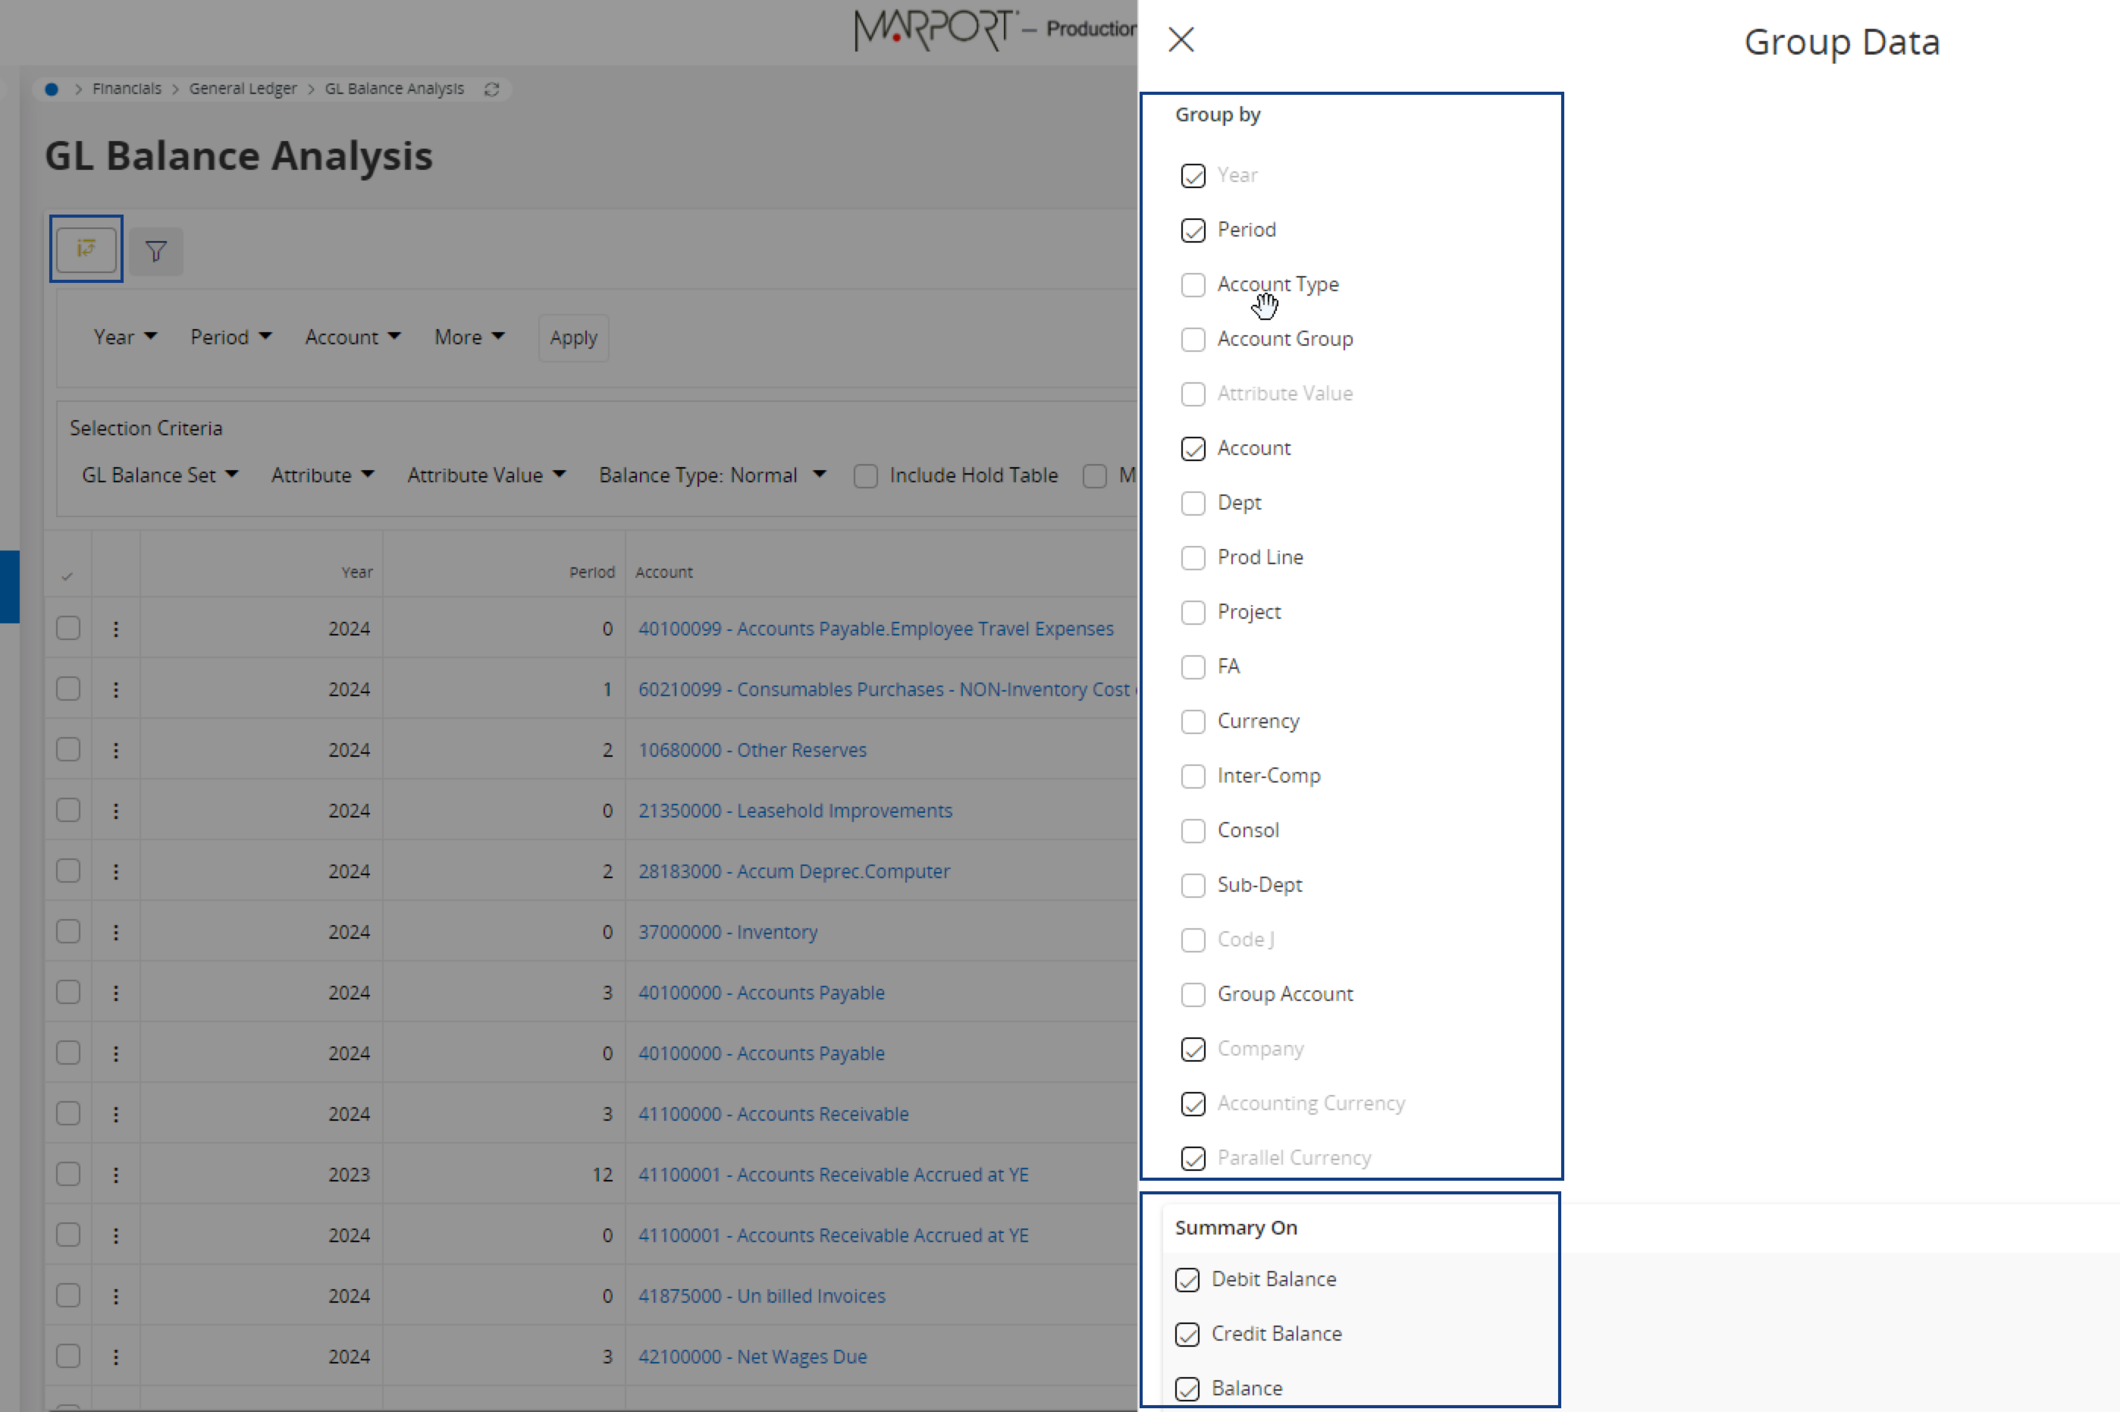Click the select-all checkmark column header
2120x1412 pixels.
pyautogui.click(x=67, y=576)
